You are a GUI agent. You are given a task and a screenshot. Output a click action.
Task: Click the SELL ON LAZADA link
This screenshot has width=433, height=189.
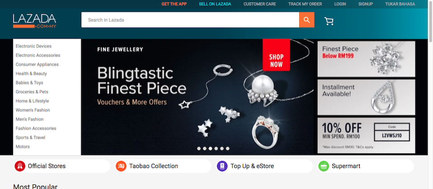tap(215, 4)
